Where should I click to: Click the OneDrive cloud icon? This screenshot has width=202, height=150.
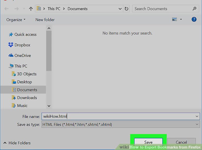pyautogui.click(x=11, y=55)
